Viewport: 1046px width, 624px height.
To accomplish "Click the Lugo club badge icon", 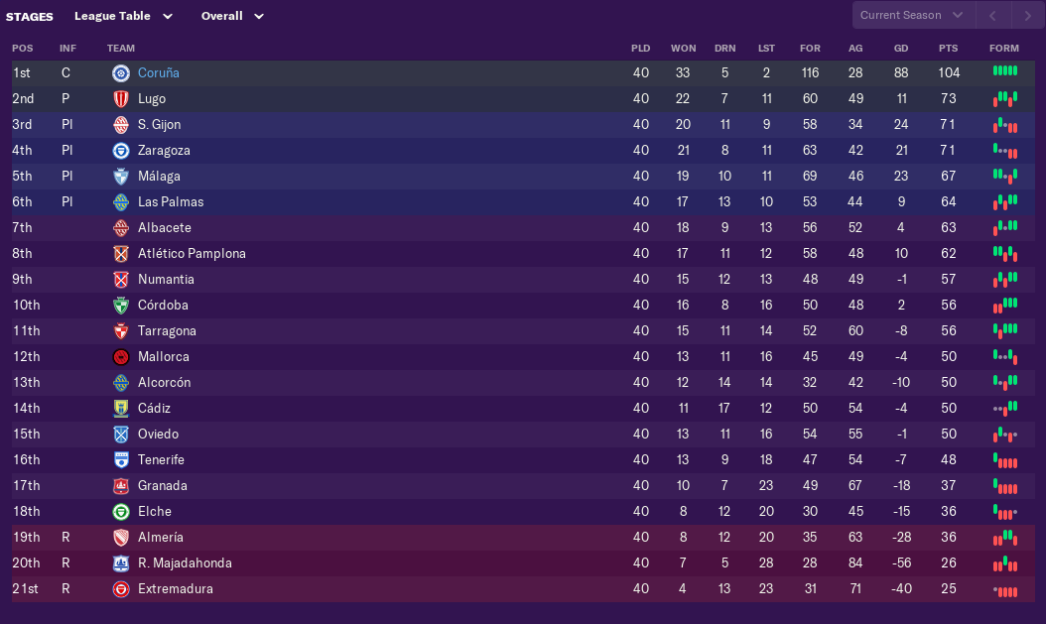I will 121,99.
